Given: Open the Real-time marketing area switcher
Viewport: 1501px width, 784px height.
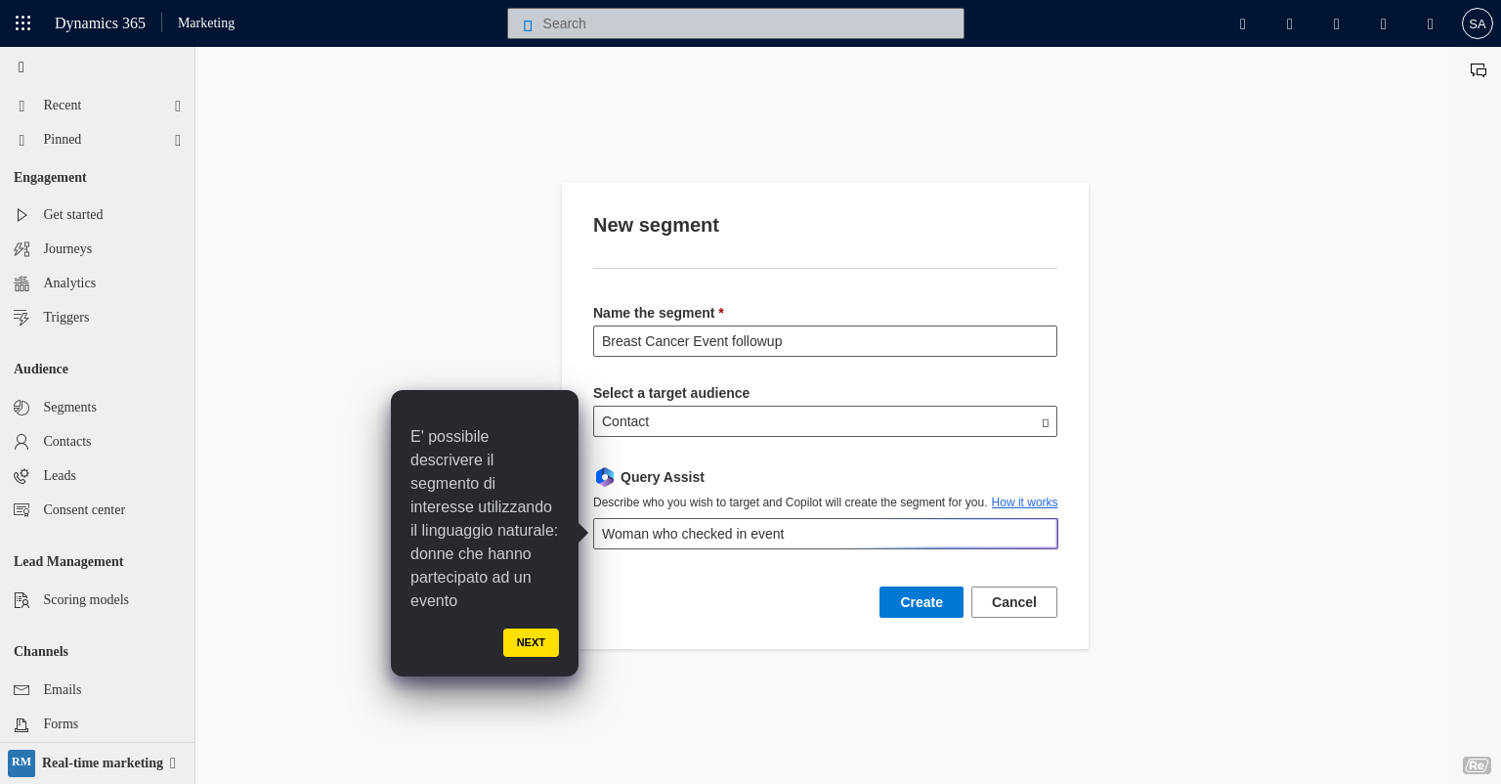Looking at the screenshot, I should 97,763.
